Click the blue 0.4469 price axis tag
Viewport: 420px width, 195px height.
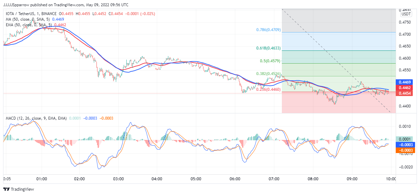[x=405, y=82]
